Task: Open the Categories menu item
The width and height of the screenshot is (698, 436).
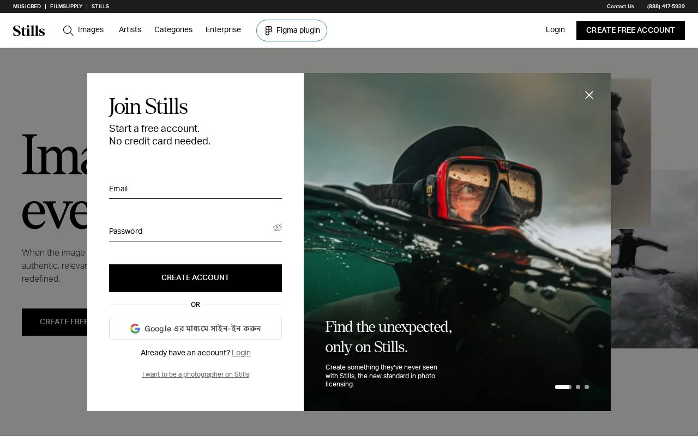Action: (x=173, y=30)
